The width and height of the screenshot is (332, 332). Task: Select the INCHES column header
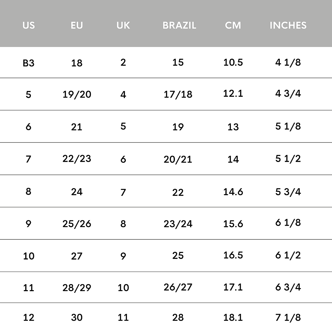click(288, 25)
